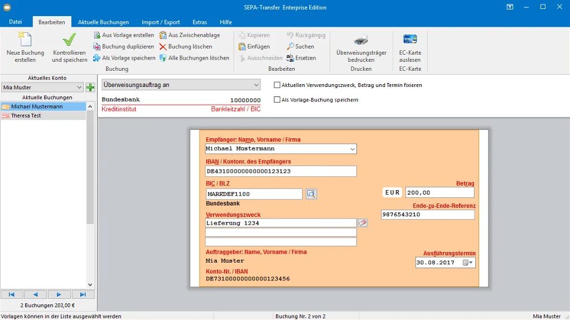
Task: Open Suchen search tool
Action: pyautogui.click(x=300, y=46)
